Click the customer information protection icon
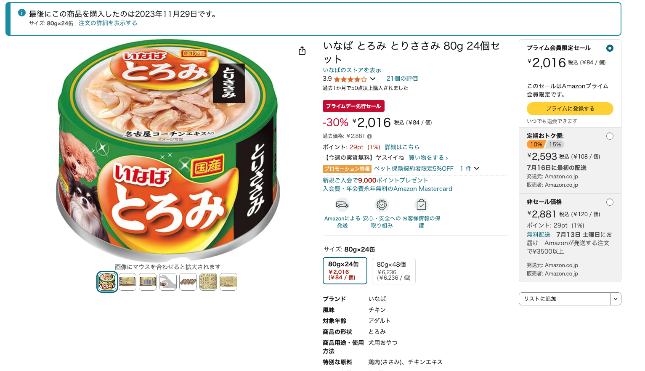645x371 pixels. point(421,205)
